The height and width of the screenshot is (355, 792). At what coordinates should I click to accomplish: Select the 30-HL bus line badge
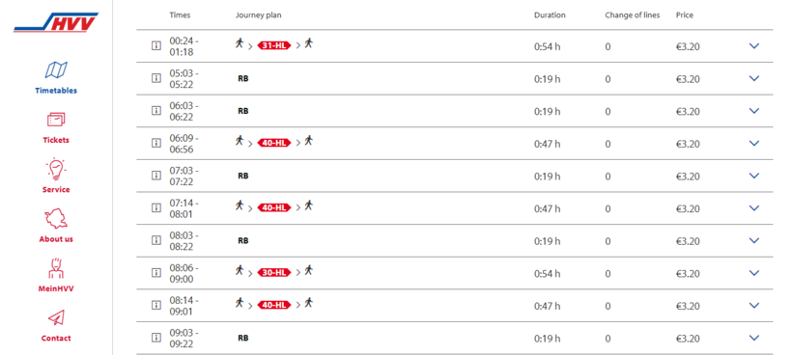click(274, 272)
